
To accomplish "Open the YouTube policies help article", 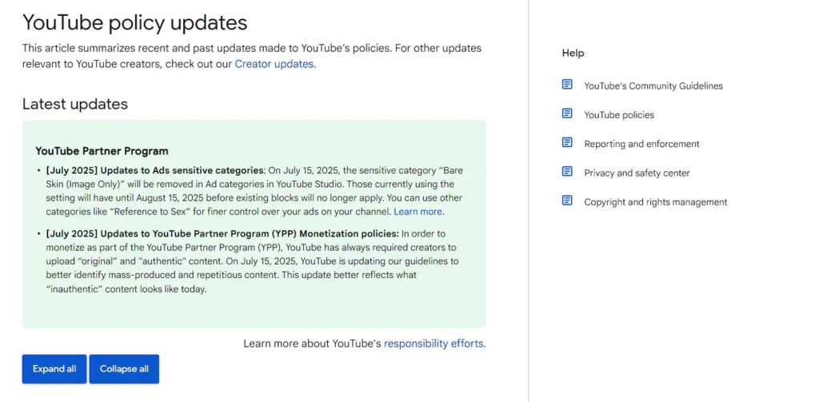I will (x=619, y=115).
